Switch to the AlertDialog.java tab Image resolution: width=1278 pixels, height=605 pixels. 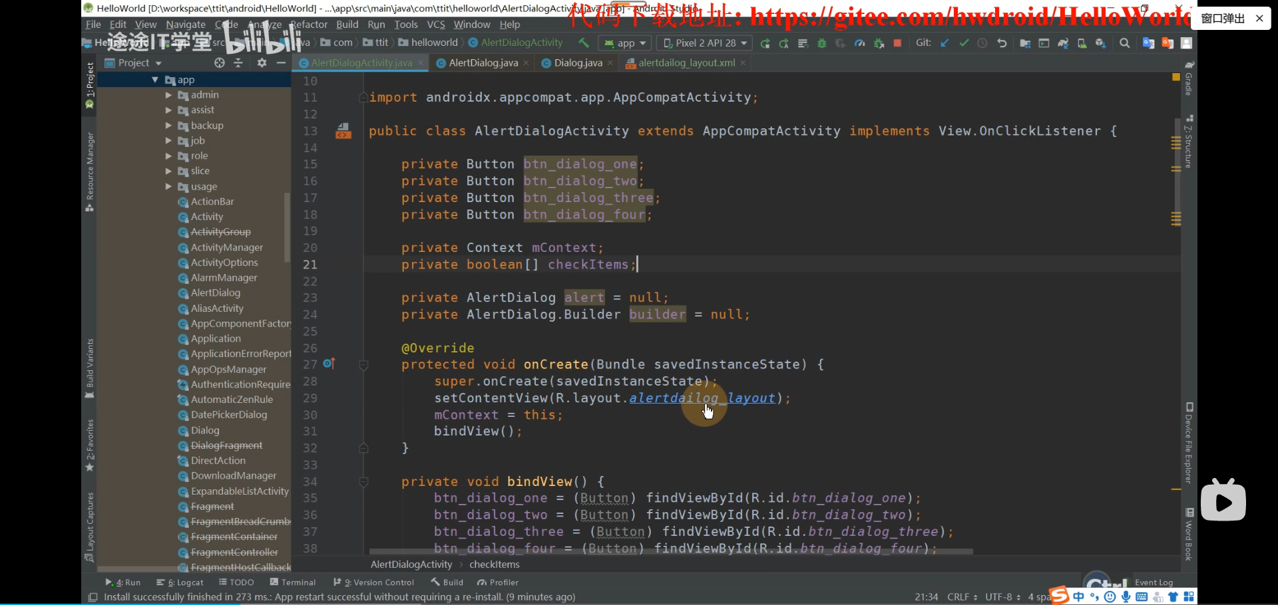click(483, 62)
